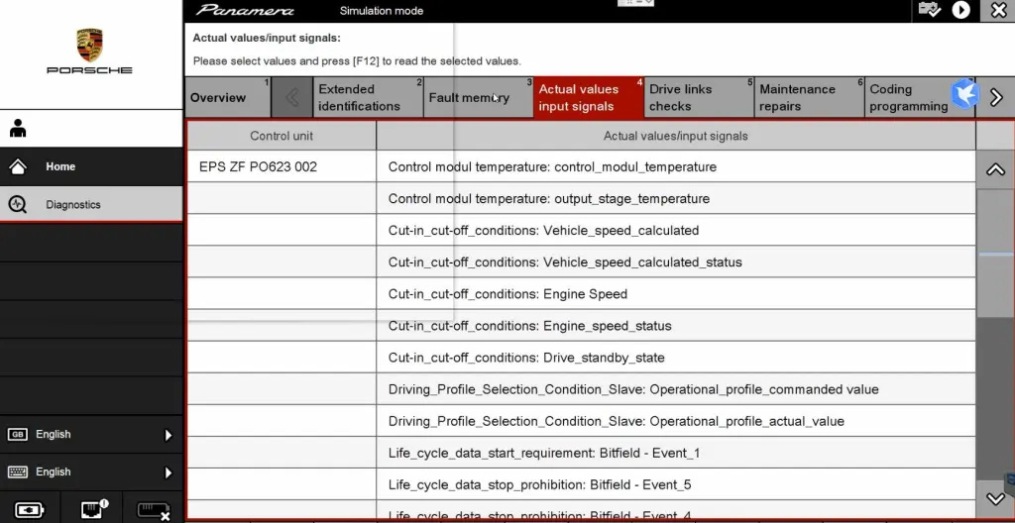
Task: Click the scroll down arrow button
Action: click(995, 498)
